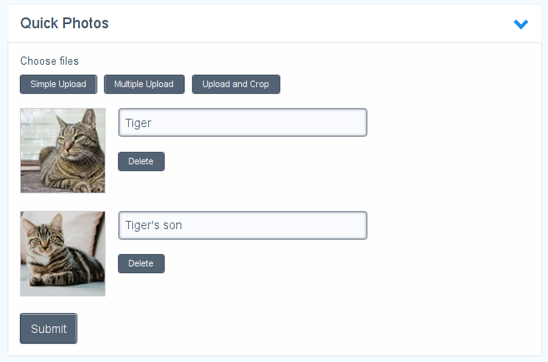548x362 pixels.
Task: Submit the Quick Photos form
Action: pos(48,328)
